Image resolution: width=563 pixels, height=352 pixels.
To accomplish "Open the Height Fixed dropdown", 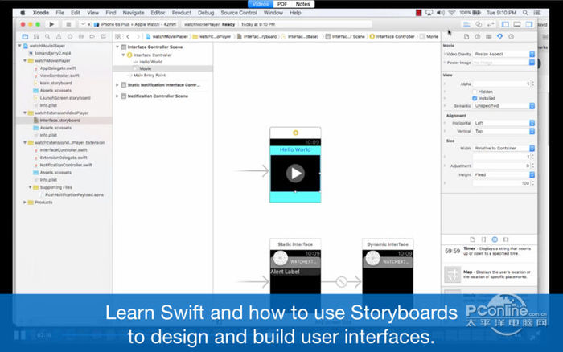I will (x=503, y=174).
